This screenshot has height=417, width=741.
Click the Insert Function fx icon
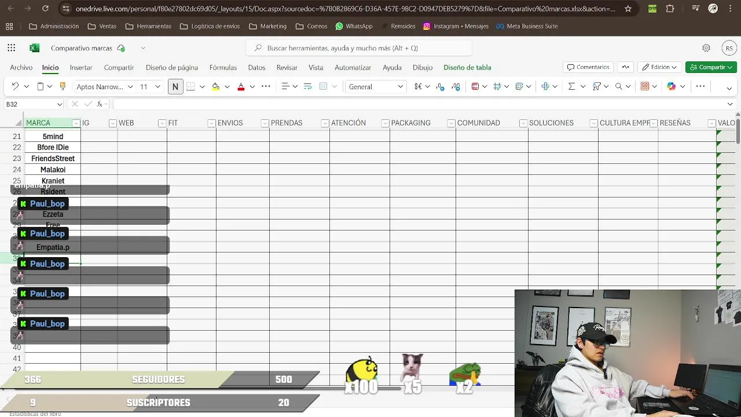click(100, 104)
